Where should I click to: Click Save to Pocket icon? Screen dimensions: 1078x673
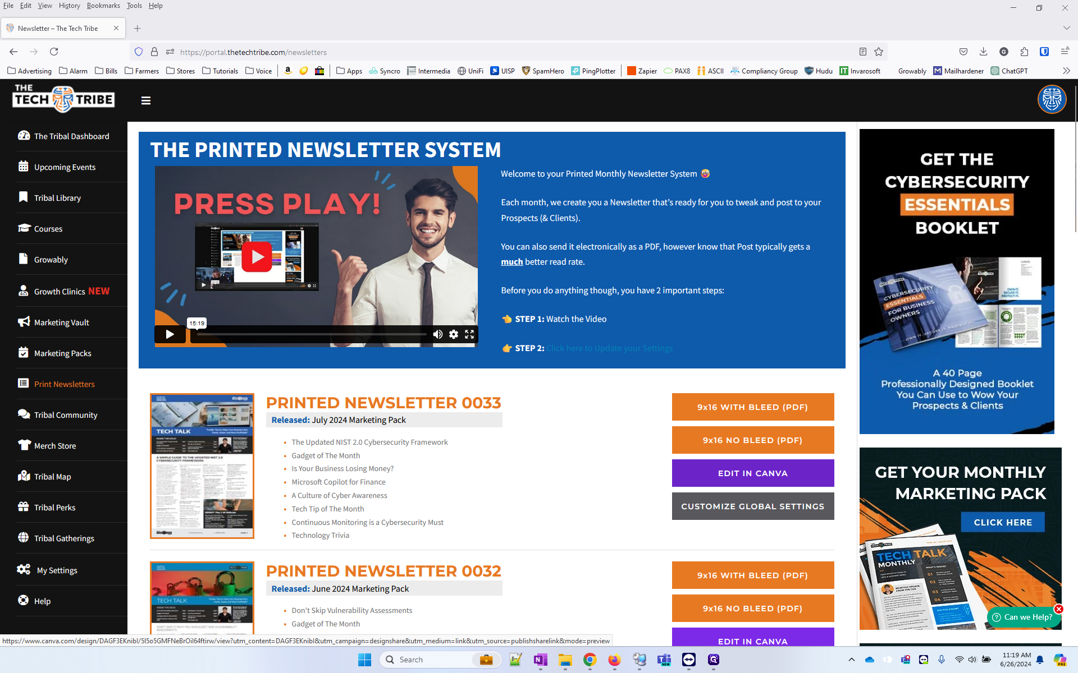click(963, 52)
